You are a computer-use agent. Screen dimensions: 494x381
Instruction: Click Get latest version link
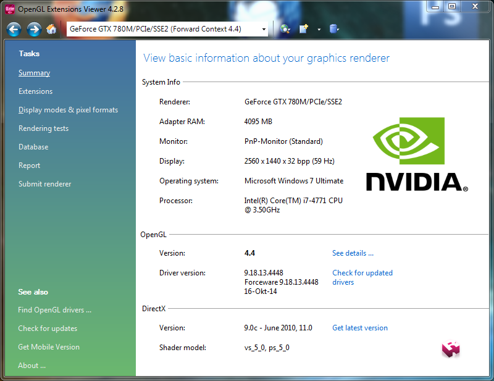pos(360,328)
